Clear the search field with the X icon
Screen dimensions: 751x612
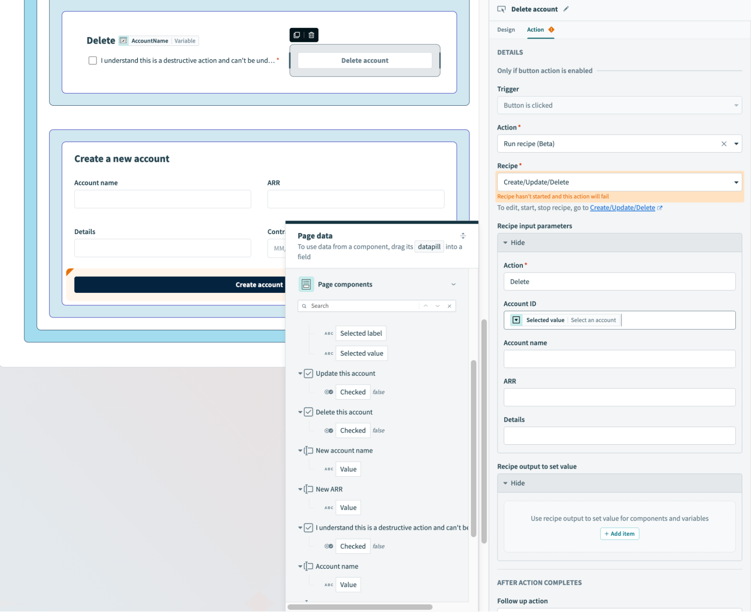(449, 306)
